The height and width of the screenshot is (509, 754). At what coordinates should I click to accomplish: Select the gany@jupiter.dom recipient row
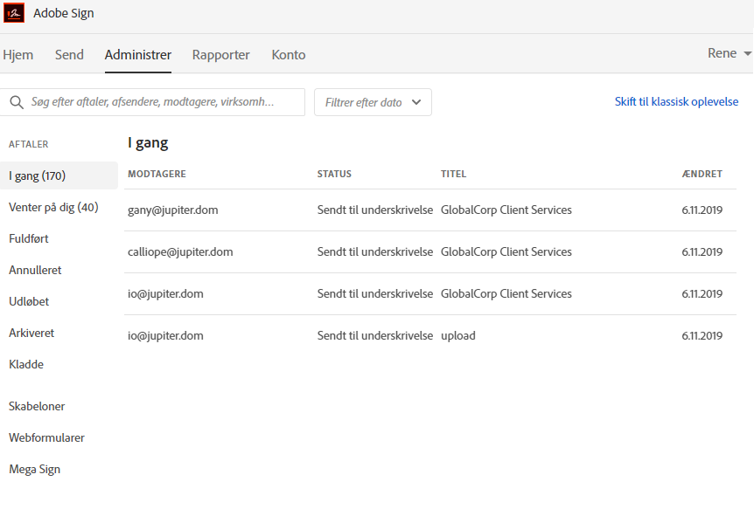click(430, 210)
